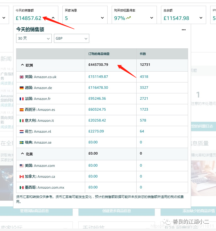Image resolution: width=216 pixels, height=231 pixels.
Task: Click the 管理国际商品信息 button
Action: tap(36, 211)
